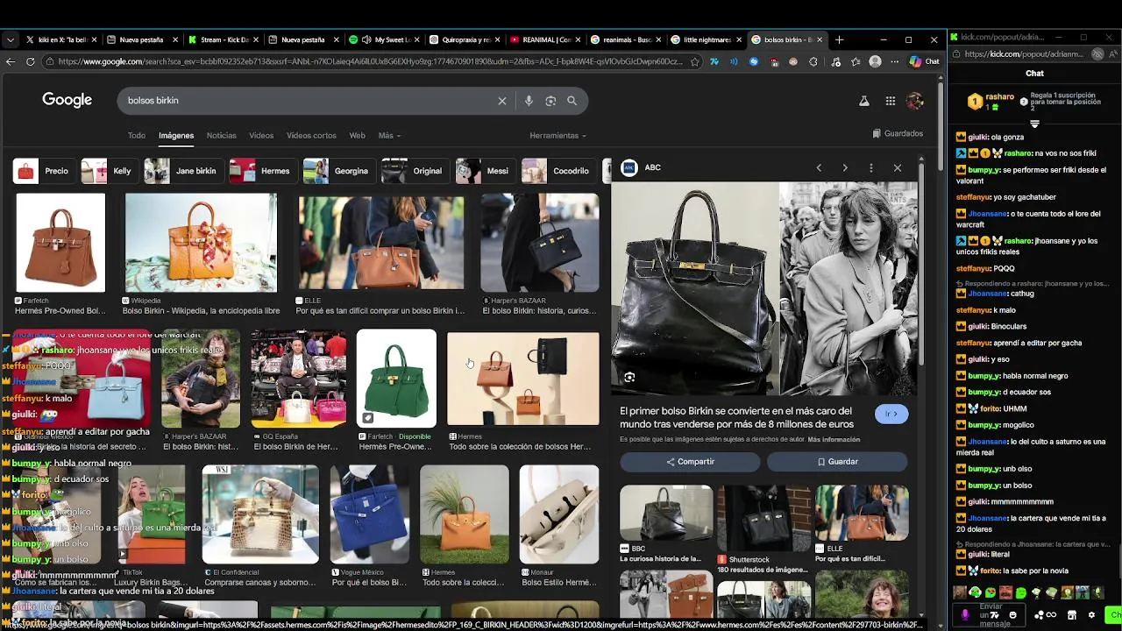Open Shutterstock related image thumbnail
Image resolution: width=1122 pixels, height=631 pixels.
click(x=764, y=517)
